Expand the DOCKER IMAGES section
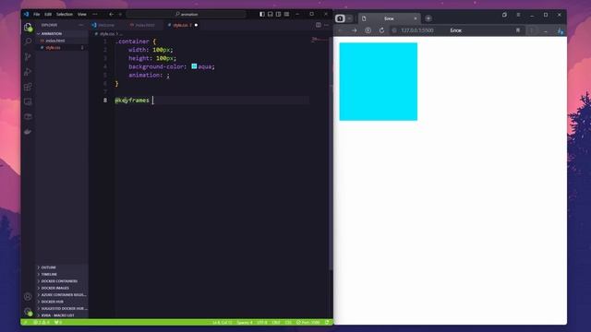This screenshot has height=332, width=591. point(62,288)
